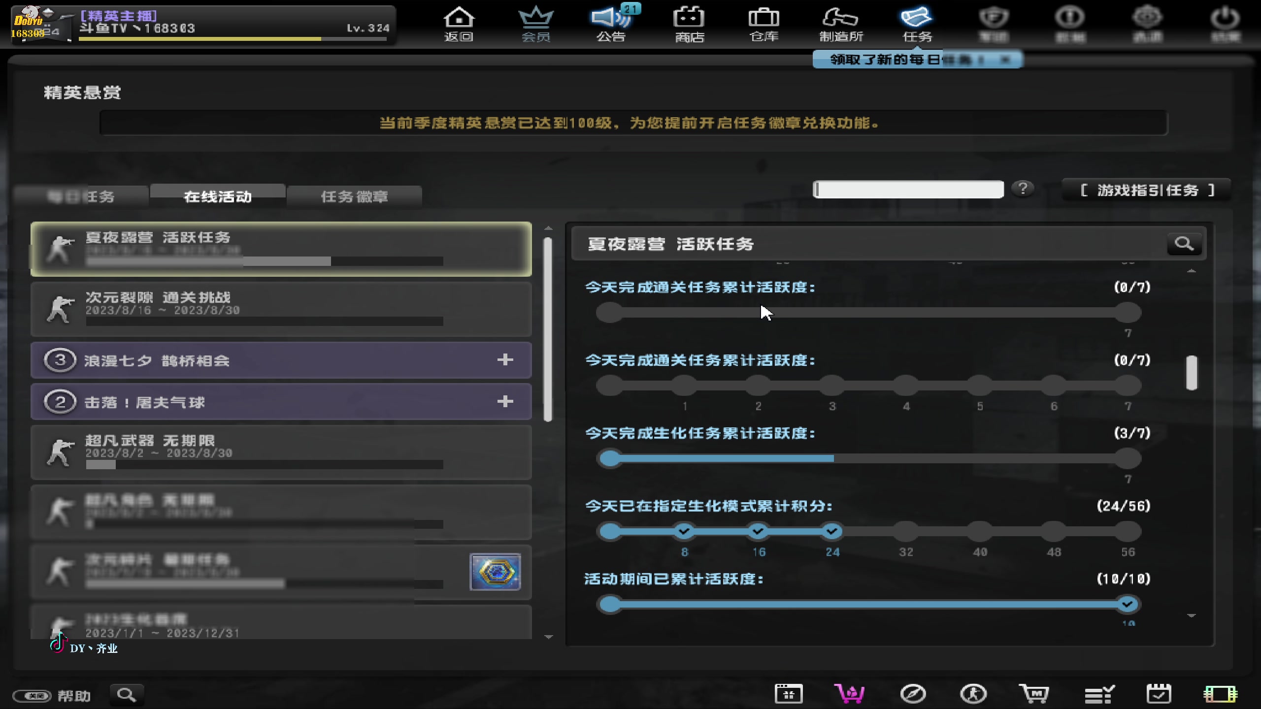Click the 返回 home icon
This screenshot has width=1261, height=709.
(459, 25)
